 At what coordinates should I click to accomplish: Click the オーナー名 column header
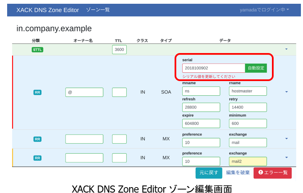pyautogui.click(x=83, y=41)
